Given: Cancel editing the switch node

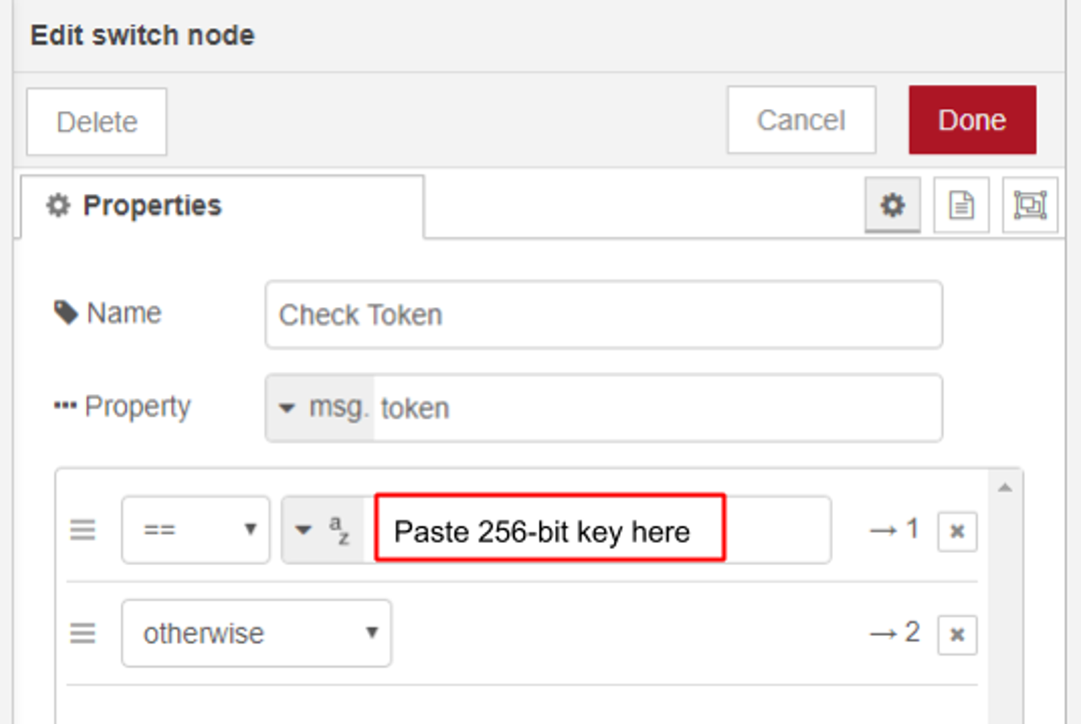Looking at the screenshot, I should point(801,120).
